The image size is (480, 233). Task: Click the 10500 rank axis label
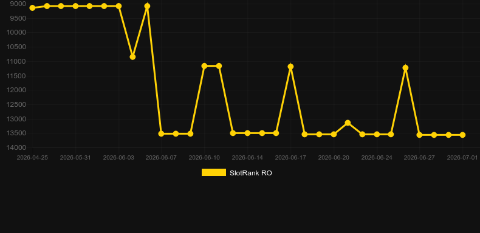pyautogui.click(x=16, y=47)
